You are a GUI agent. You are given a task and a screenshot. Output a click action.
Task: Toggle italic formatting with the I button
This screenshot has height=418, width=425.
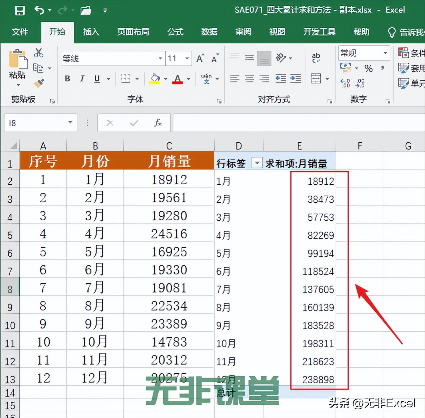click(x=82, y=79)
